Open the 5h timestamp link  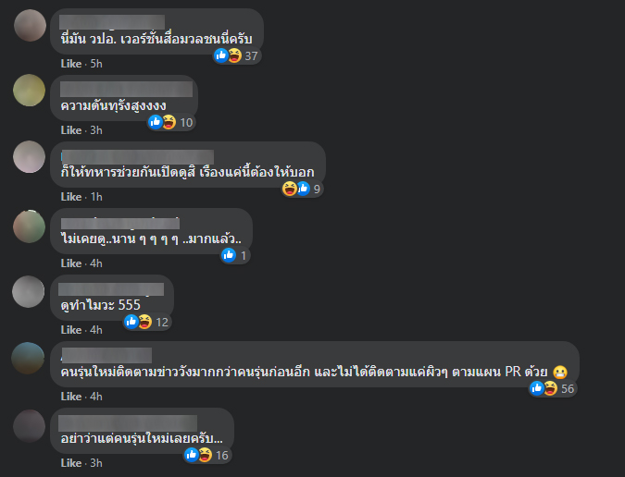coord(96,64)
